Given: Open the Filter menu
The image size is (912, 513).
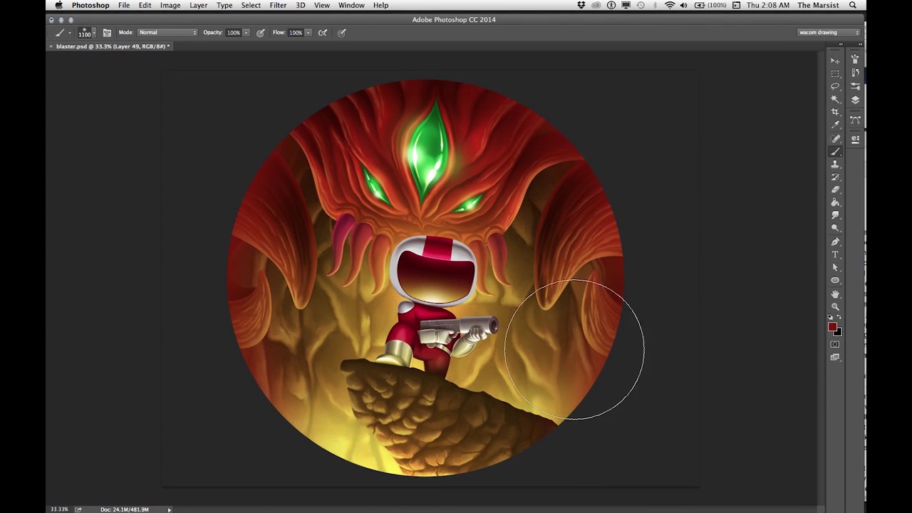Looking at the screenshot, I should pyautogui.click(x=278, y=5).
